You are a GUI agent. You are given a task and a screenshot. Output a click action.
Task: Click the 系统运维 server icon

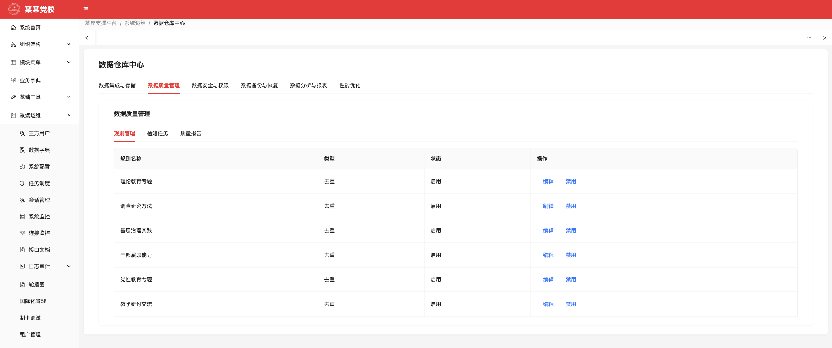tap(13, 115)
